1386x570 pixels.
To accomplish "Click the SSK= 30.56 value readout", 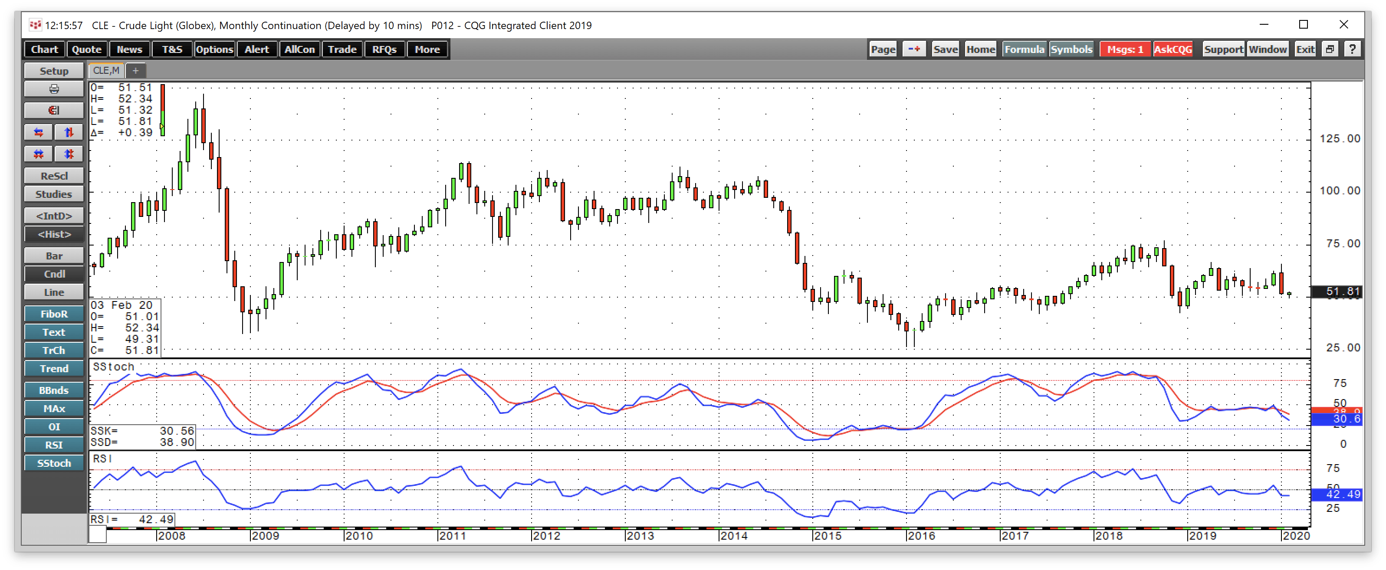I will (x=142, y=431).
